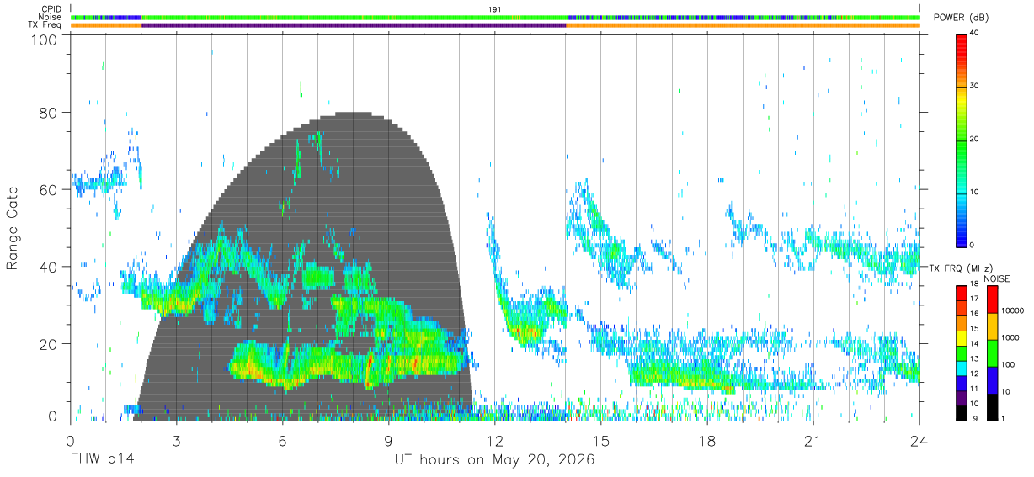Click the 12 tick label on UT hours axis
This screenshot has height=477, width=1034.
(x=494, y=441)
